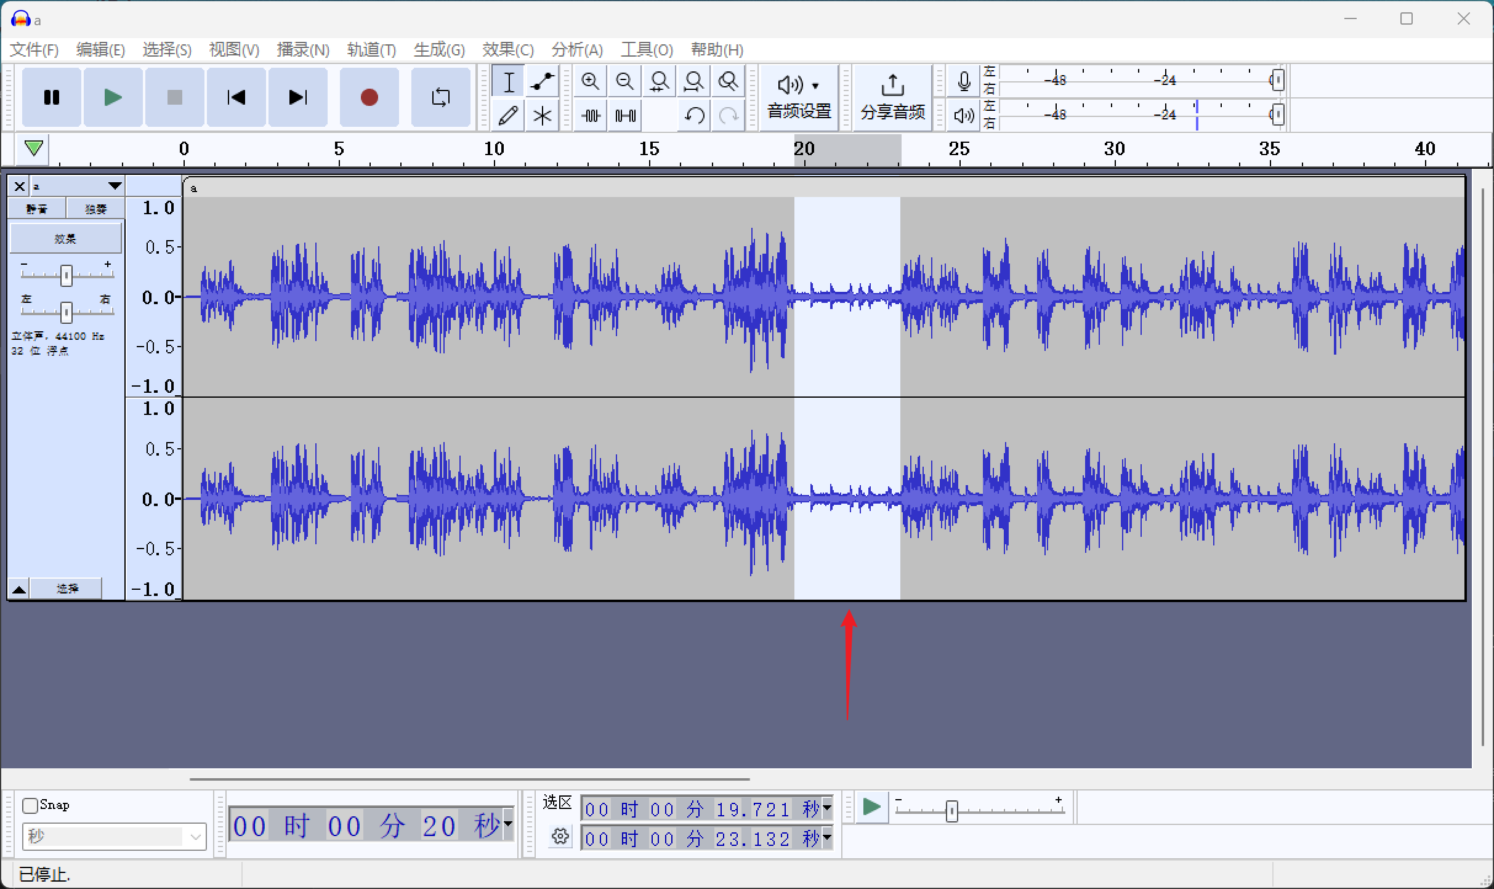
Task: Open the 视图(V) menu
Action: [234, 50]
